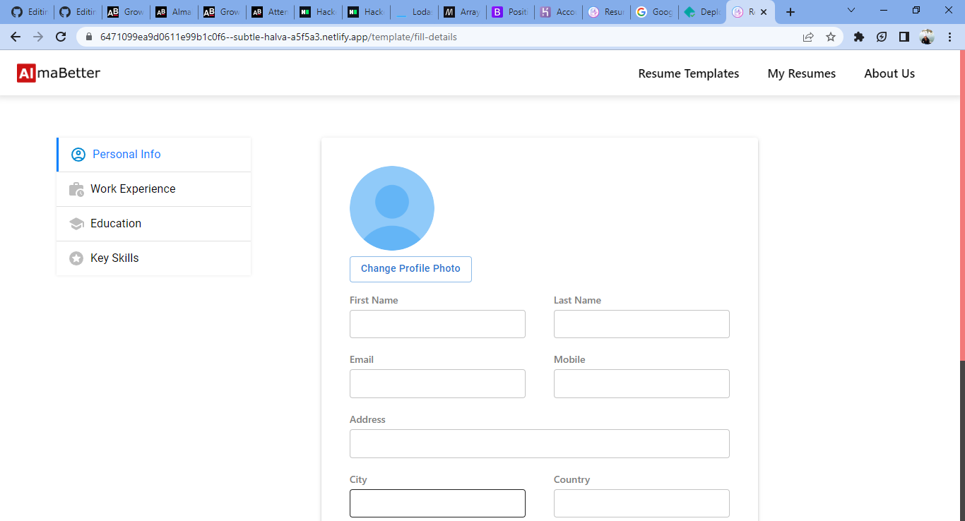Image resolution: width=965 pixels, height=521 pixels.
Task: Open the tab search dropdown arrow
Action: coord(851,11)
